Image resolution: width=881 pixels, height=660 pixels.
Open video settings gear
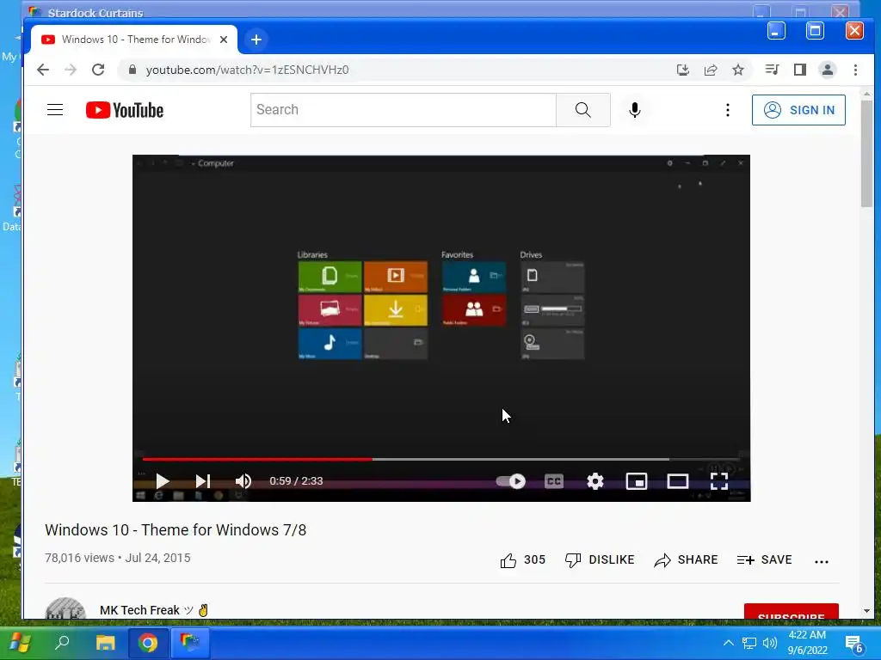pos(595,481)
